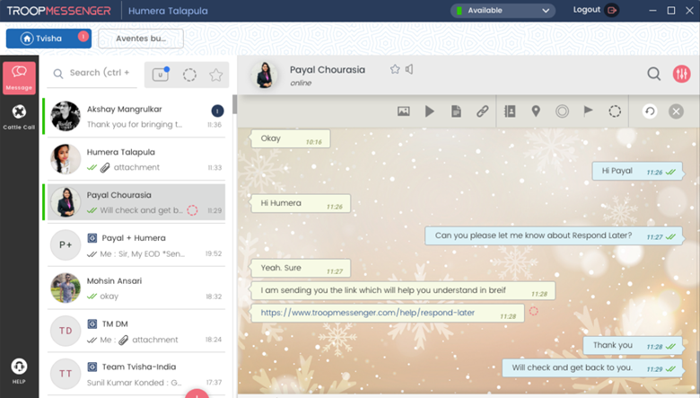Click Akshay Mangrulkar's avatar
This screenshot has width=700, height=398.
click(x=66, y=116)
